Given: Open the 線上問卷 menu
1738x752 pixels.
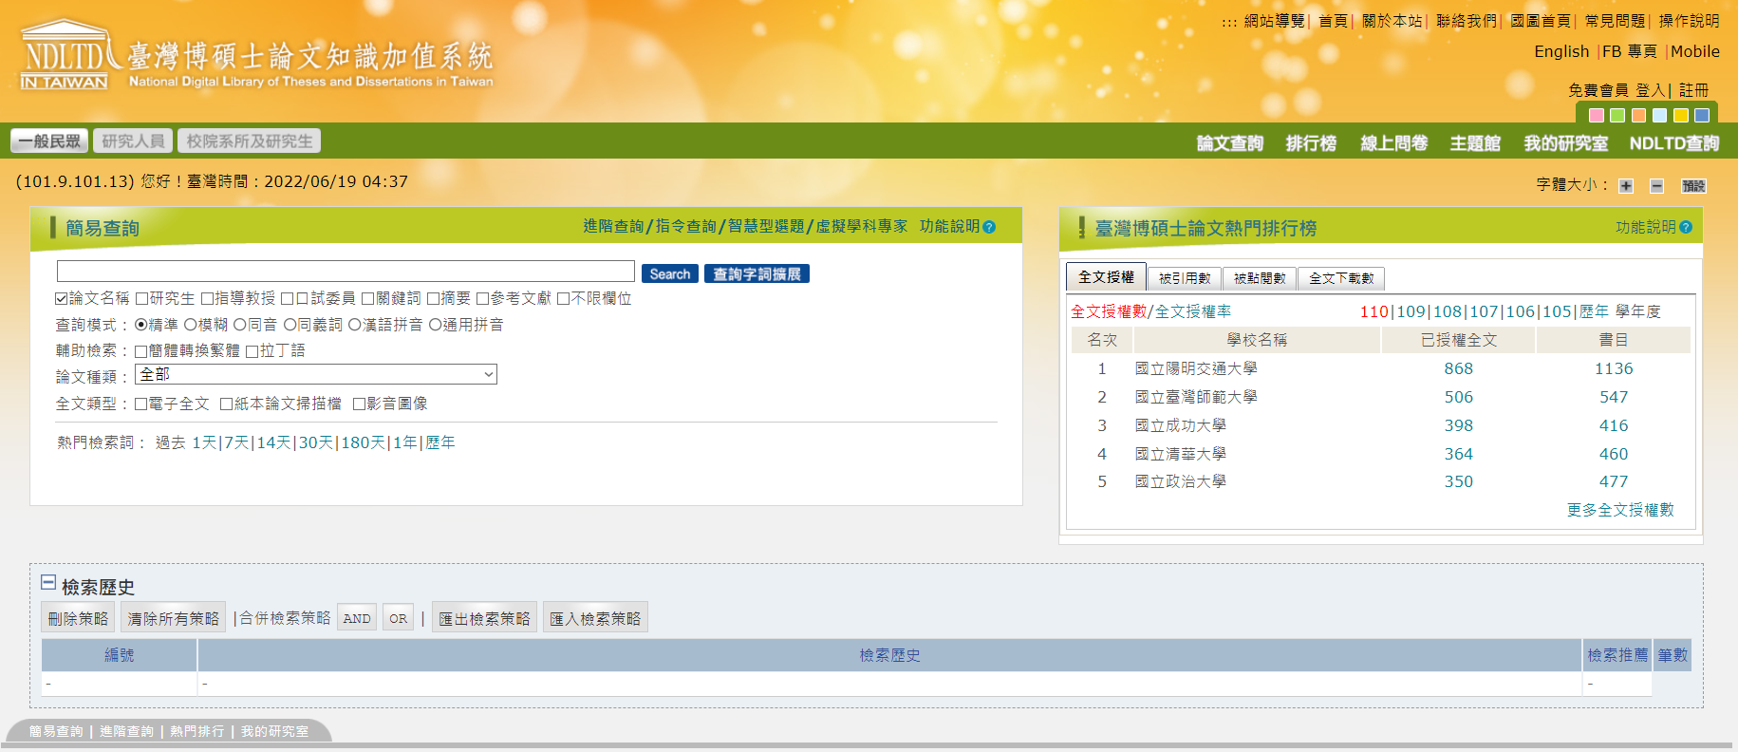Looking at the screenshot, I should coord(1393,143).
